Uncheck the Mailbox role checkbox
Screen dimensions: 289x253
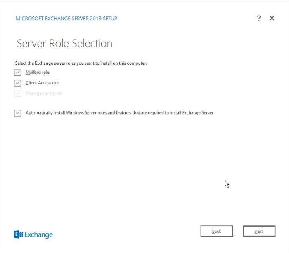(x=17, y=73)
